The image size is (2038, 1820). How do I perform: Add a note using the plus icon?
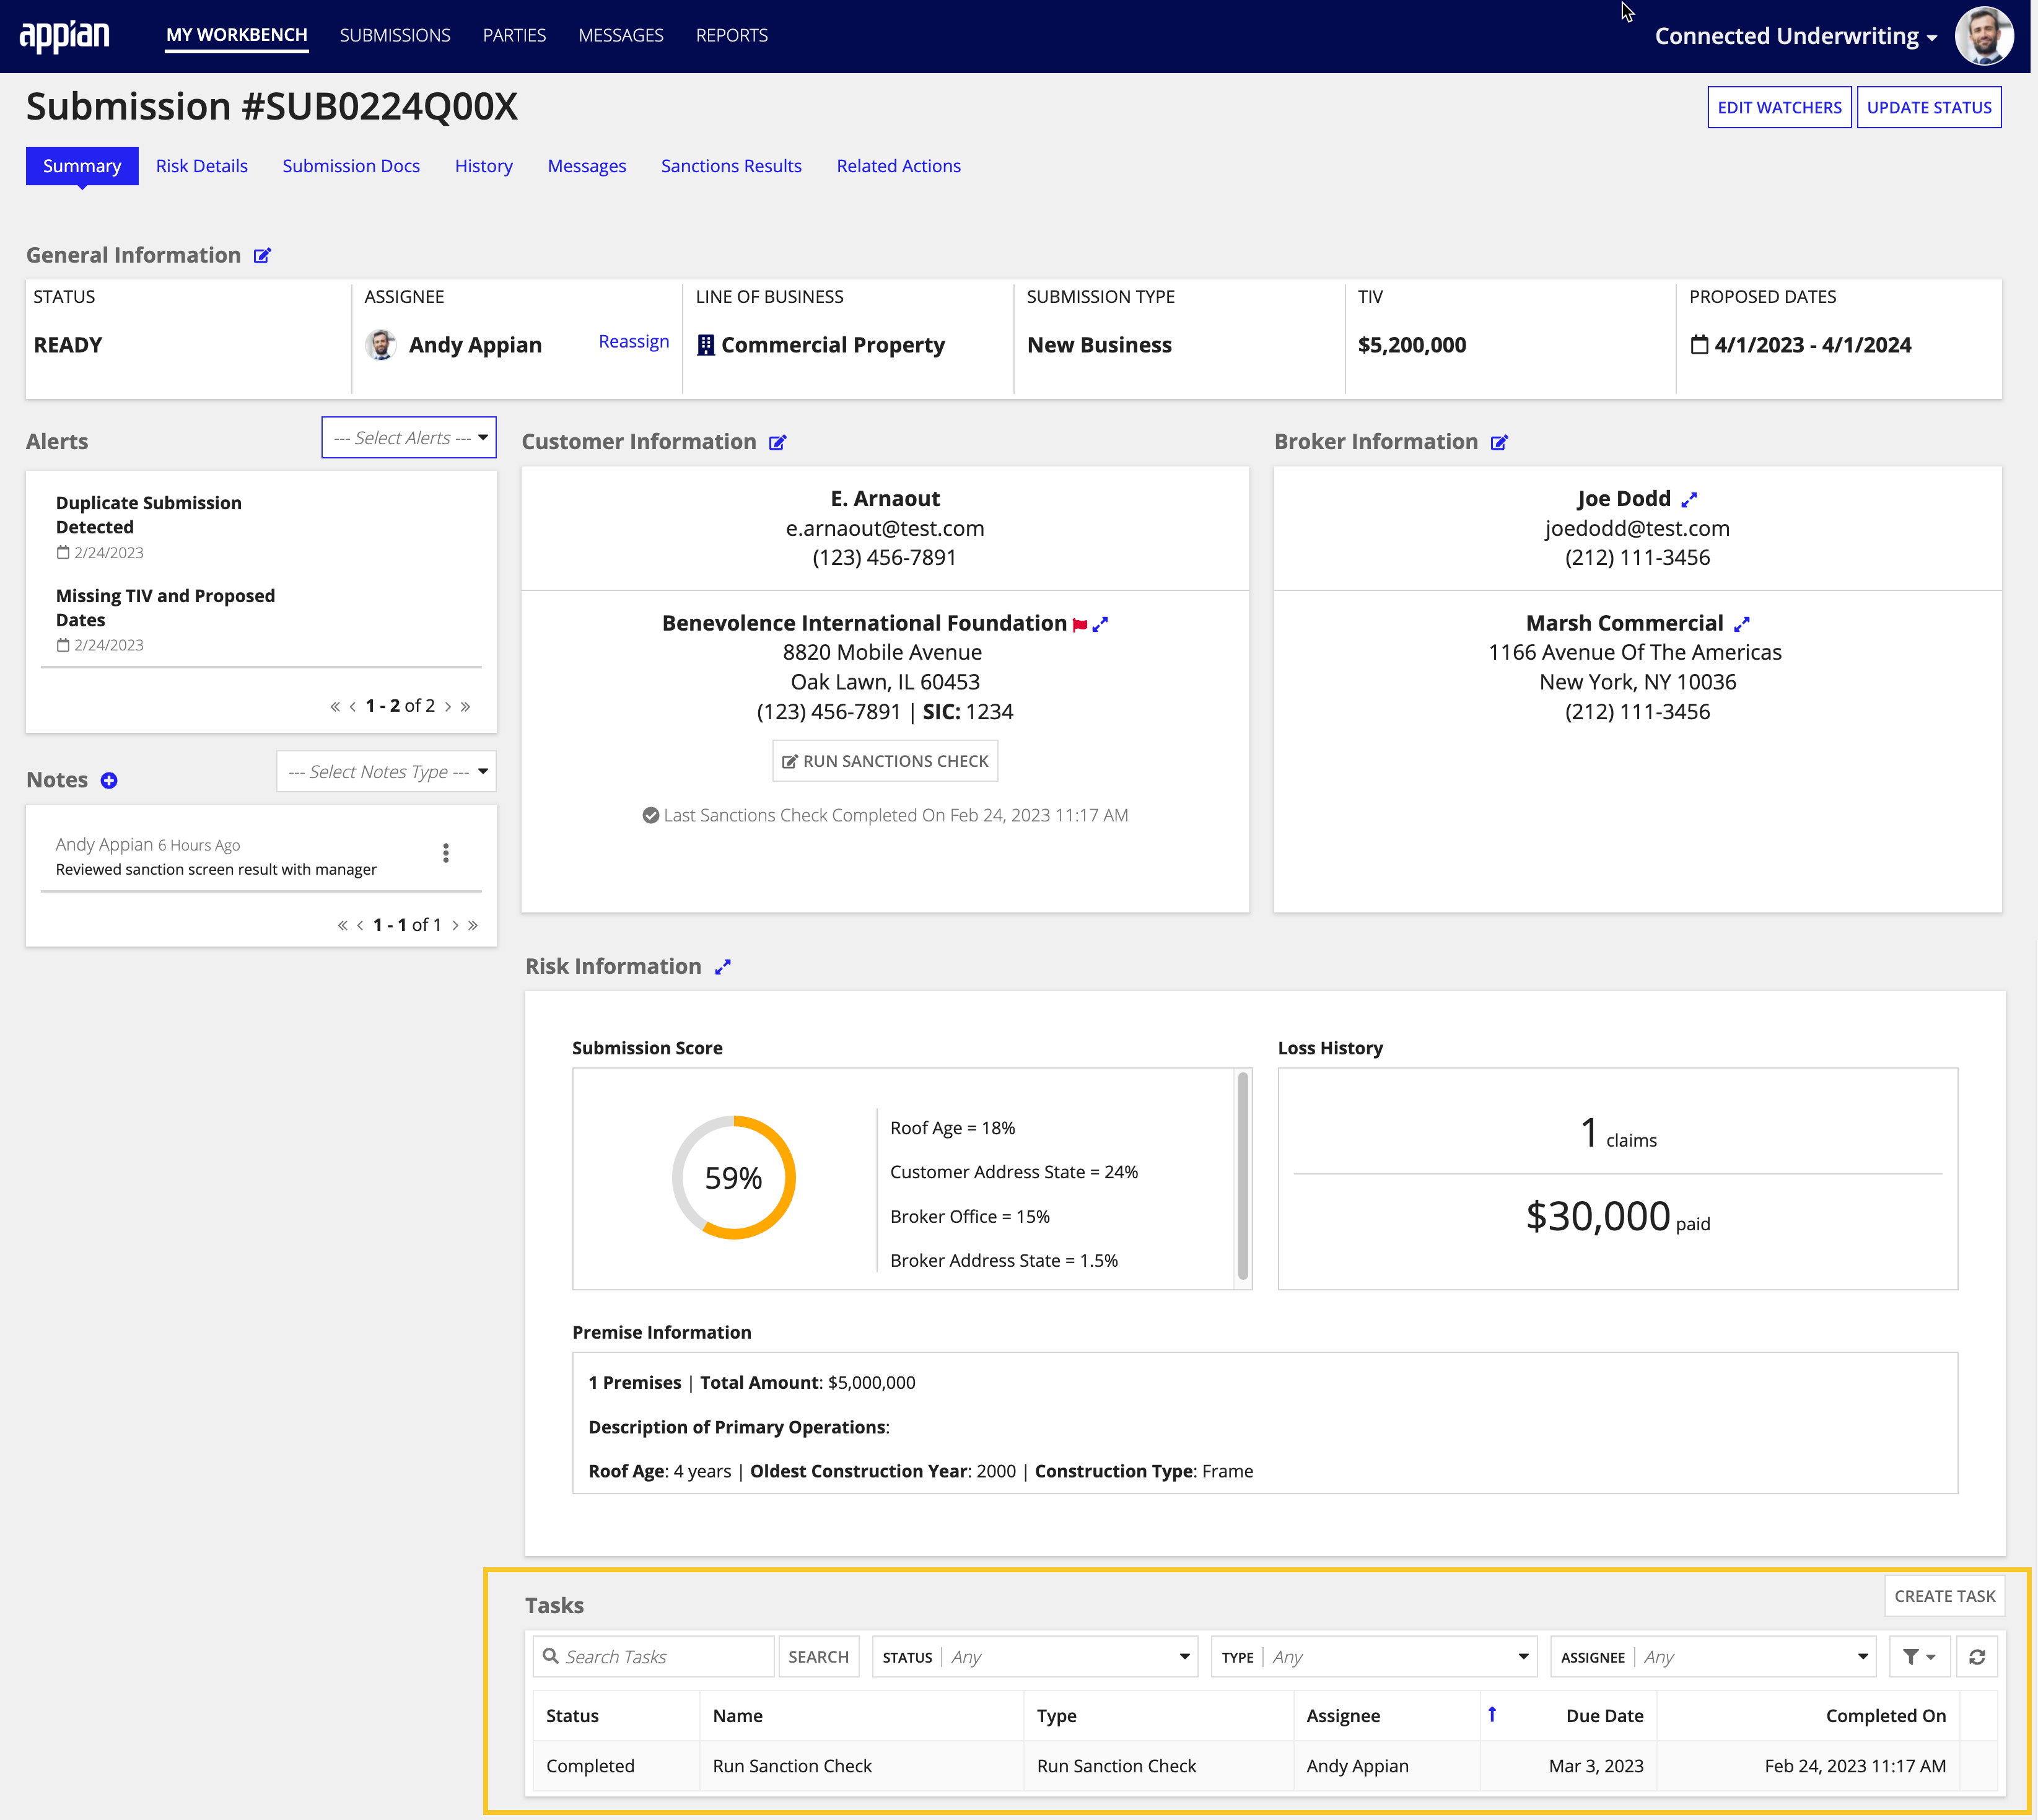[109, 780]
